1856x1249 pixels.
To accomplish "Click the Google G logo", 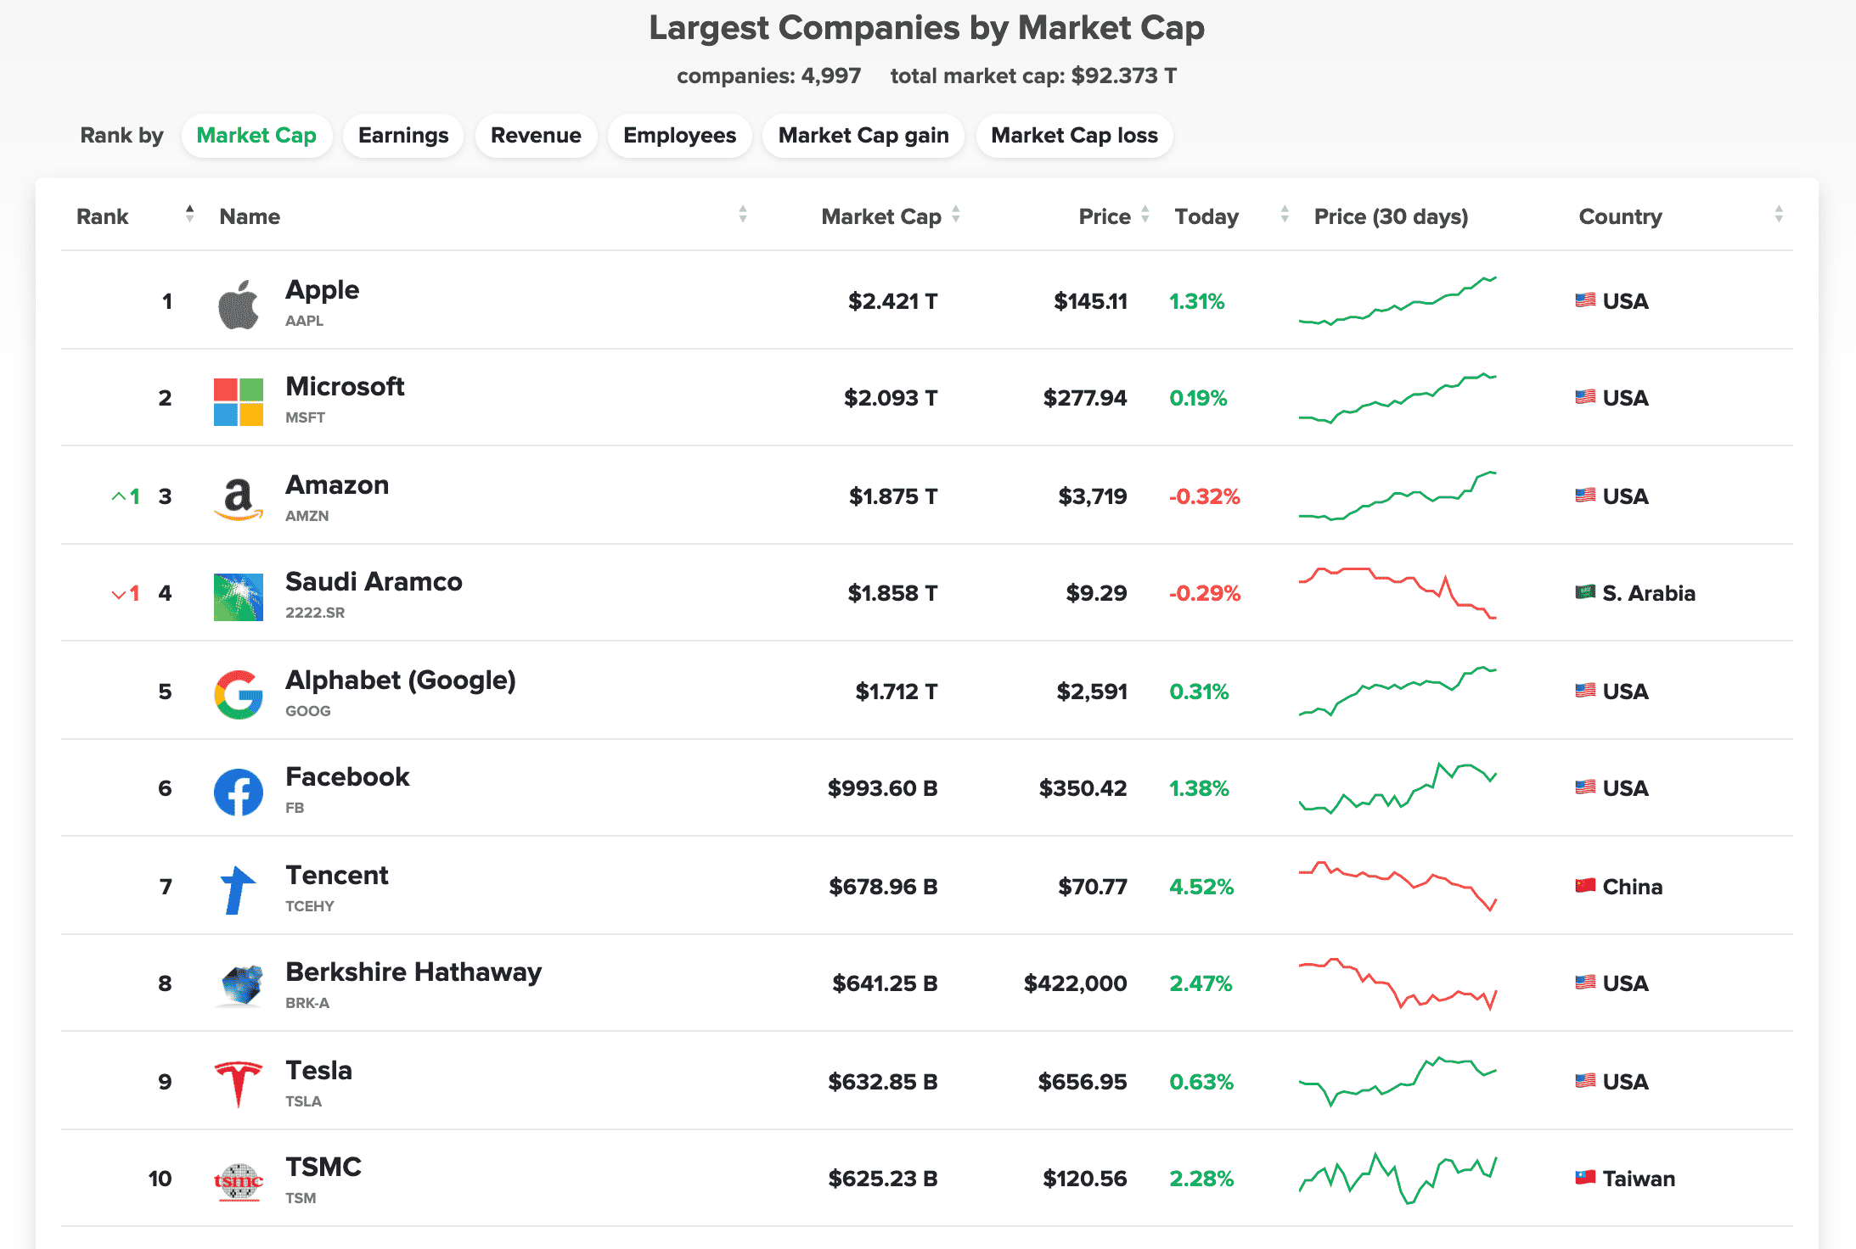I will tap(238, 694).
